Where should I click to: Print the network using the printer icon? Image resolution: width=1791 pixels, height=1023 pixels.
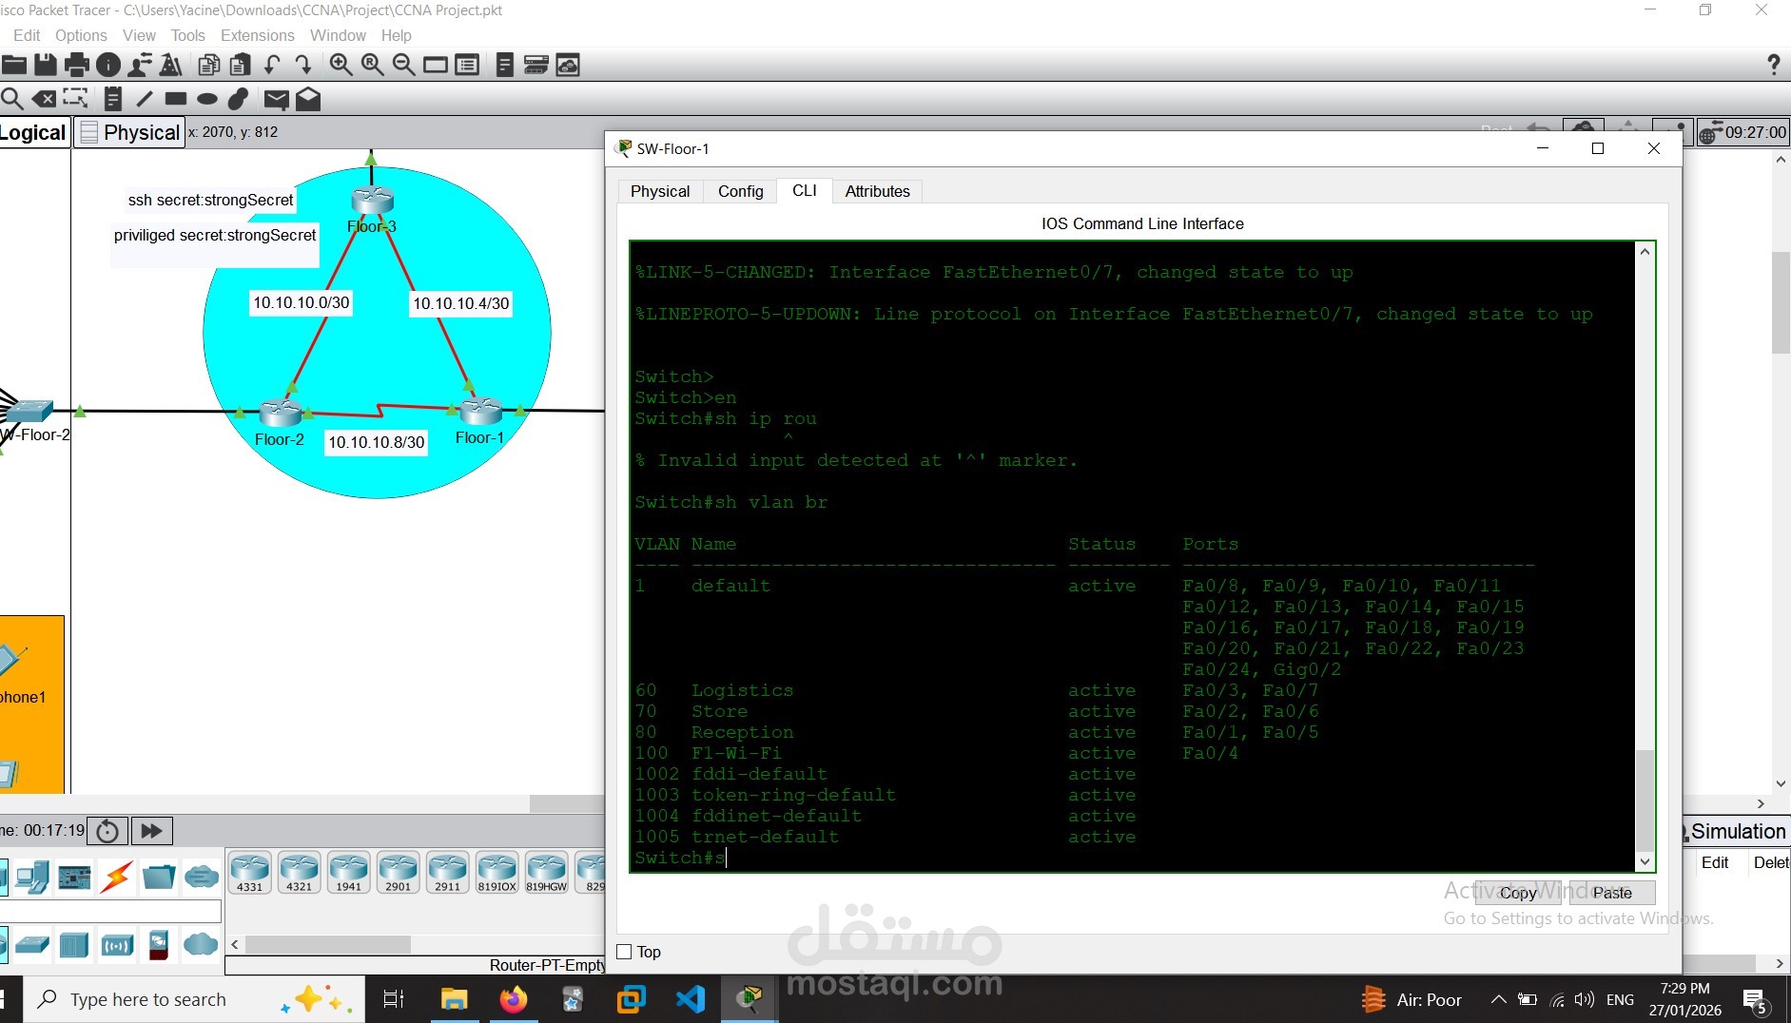77,65
